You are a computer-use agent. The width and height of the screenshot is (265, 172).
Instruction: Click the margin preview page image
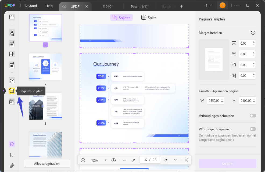coord(214,59)
